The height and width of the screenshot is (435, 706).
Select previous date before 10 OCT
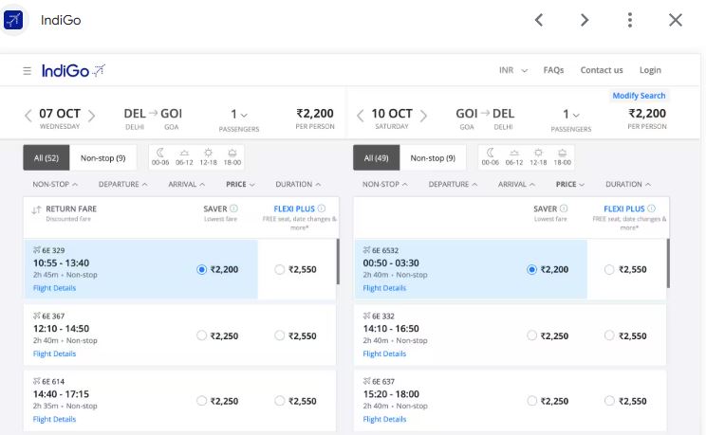(x=360, y=116)
